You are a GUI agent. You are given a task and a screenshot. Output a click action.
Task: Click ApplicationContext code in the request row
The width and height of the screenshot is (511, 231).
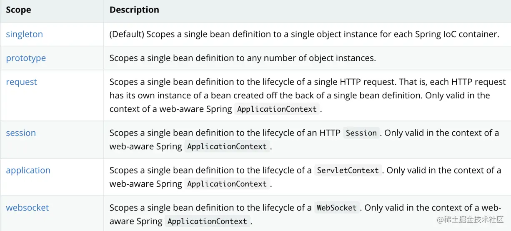point(277,109)
